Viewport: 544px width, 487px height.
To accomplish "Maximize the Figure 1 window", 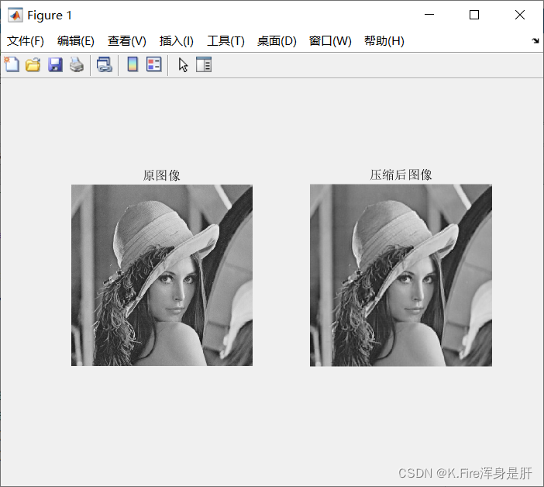I will point(474,15).
